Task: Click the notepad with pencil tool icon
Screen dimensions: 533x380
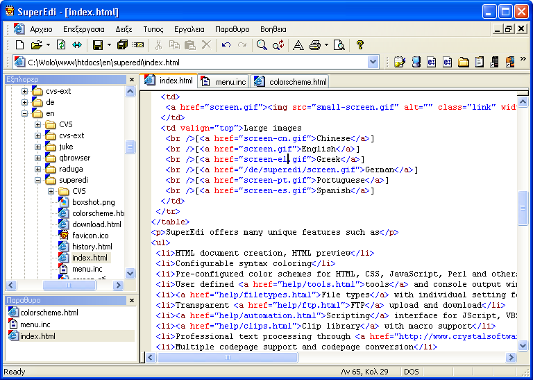Action: point(400,63)
